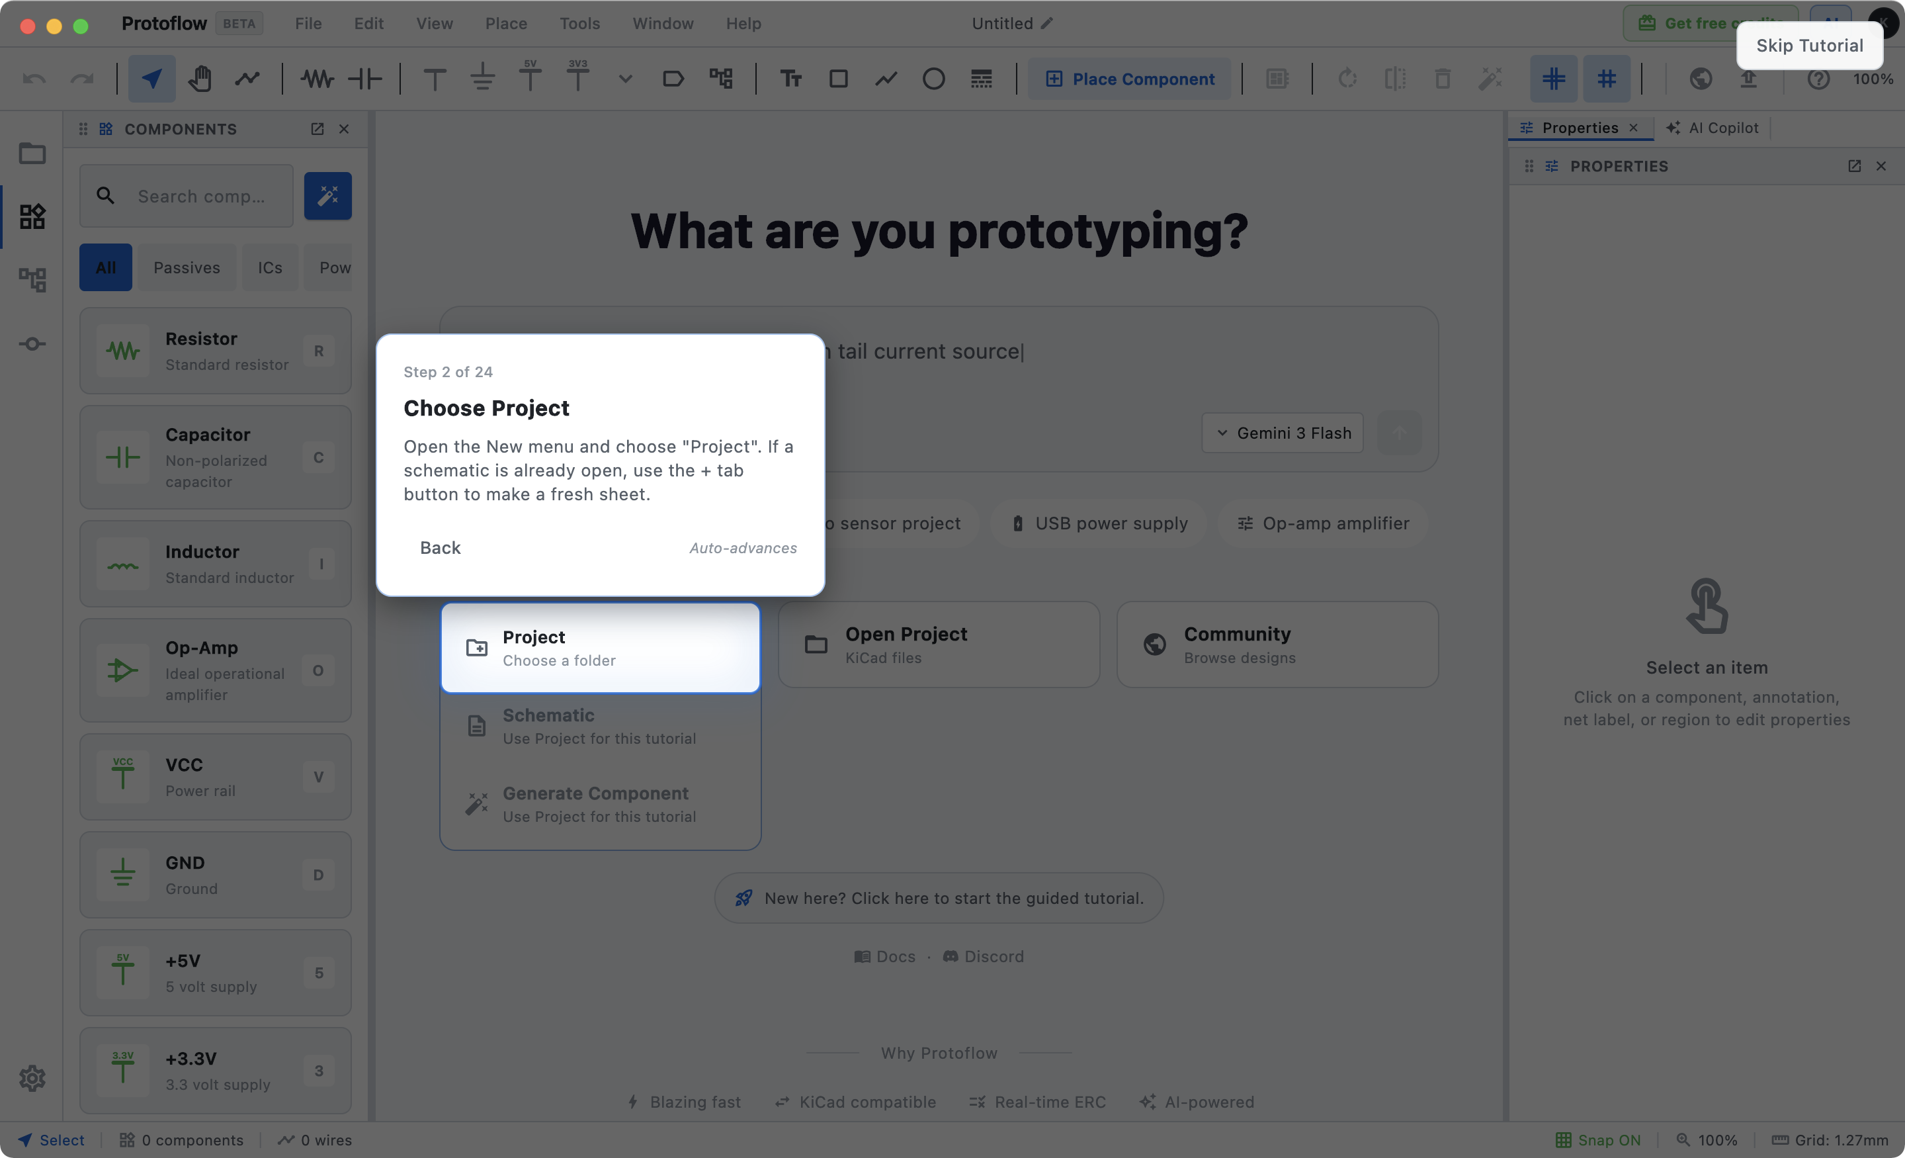The width and height of the screenshot is (1905, 1158).
Task: Select the Passives filter chip
Action: pyautogui.click(x=187, y=267)
